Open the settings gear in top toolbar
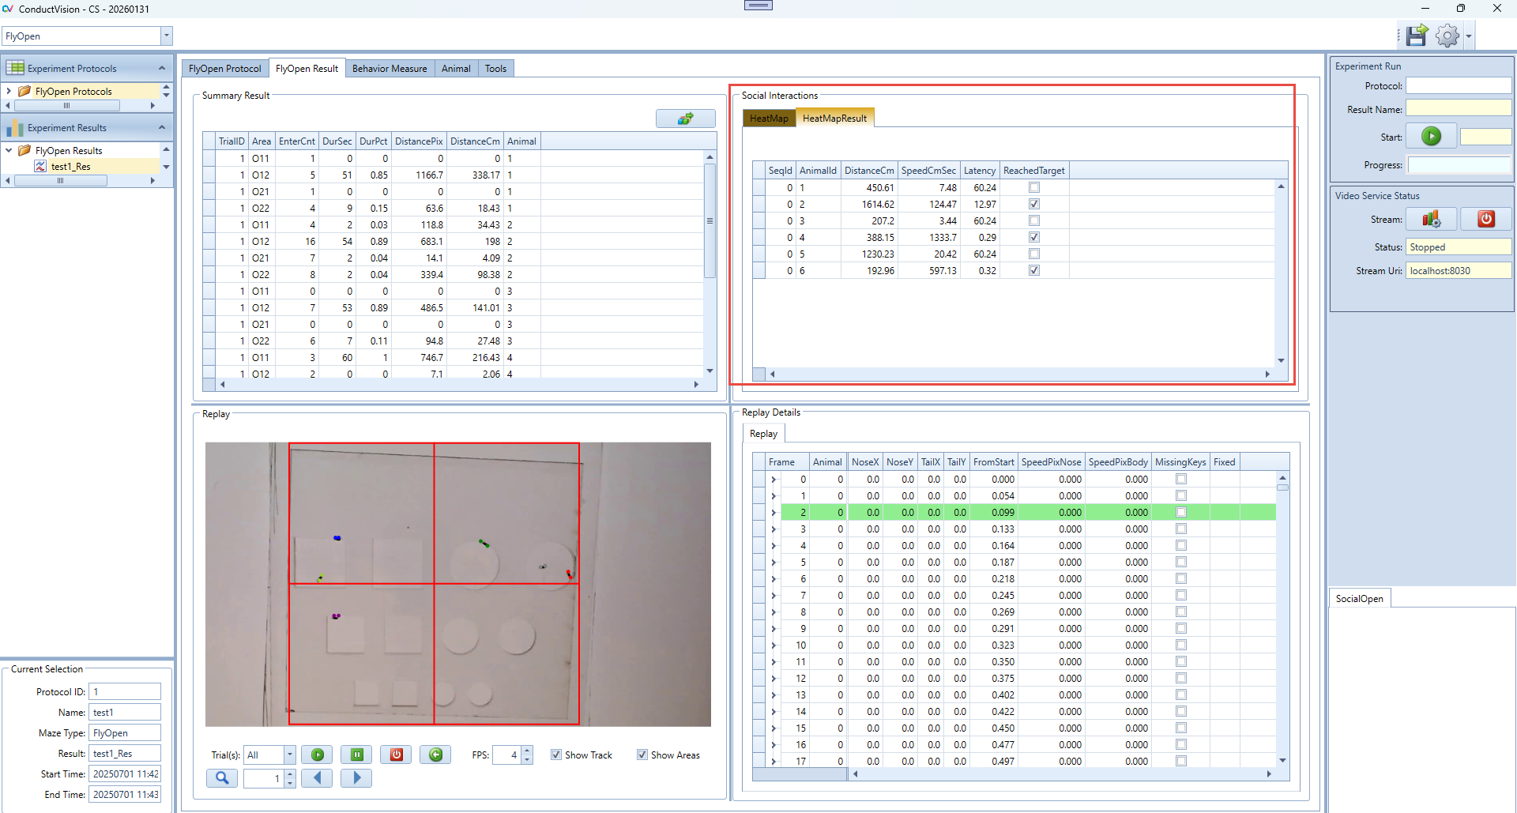This screenshot has width=1517, height=813. (x=1447, y=36)
